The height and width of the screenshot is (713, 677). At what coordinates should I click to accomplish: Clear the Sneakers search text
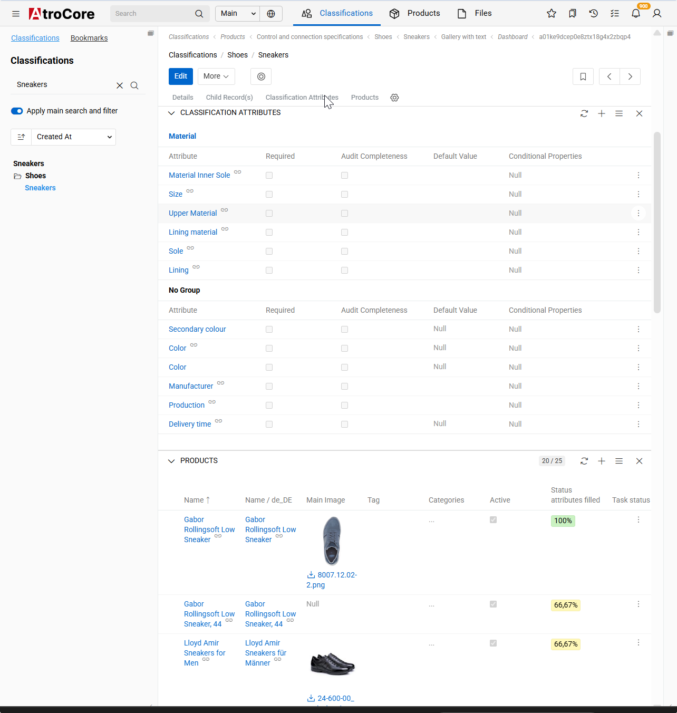click(x=120, y=85)
